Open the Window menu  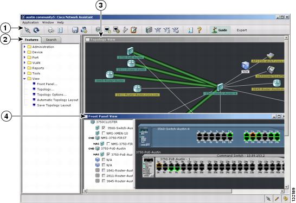coord(48,22)
